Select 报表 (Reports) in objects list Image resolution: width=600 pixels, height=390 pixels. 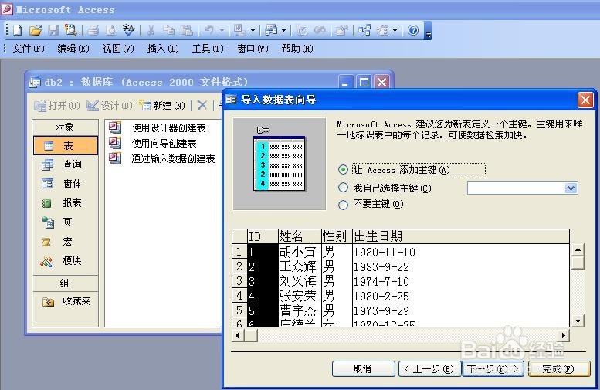point(66,203)
